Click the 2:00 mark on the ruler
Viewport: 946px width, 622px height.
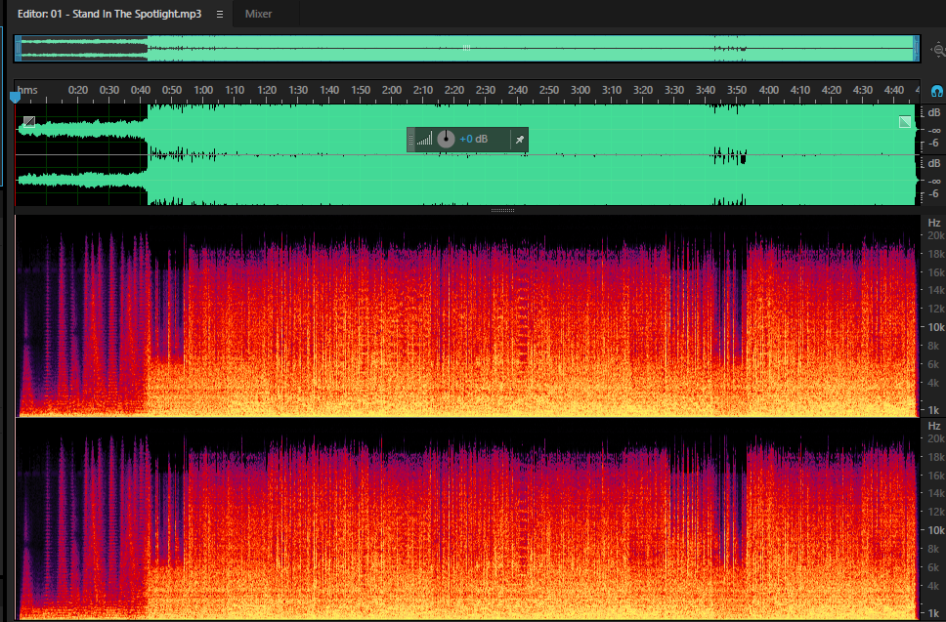pos(392,90)
